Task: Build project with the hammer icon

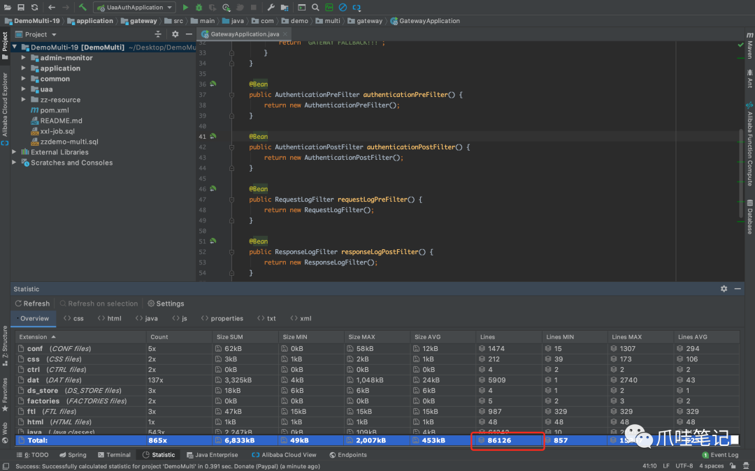Action: click(x=82, y=7)
